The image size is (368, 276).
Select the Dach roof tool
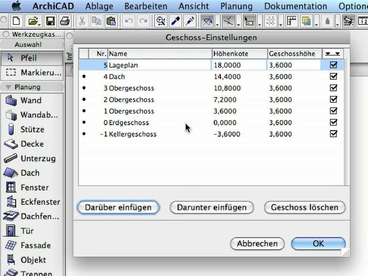click(32, 173)
